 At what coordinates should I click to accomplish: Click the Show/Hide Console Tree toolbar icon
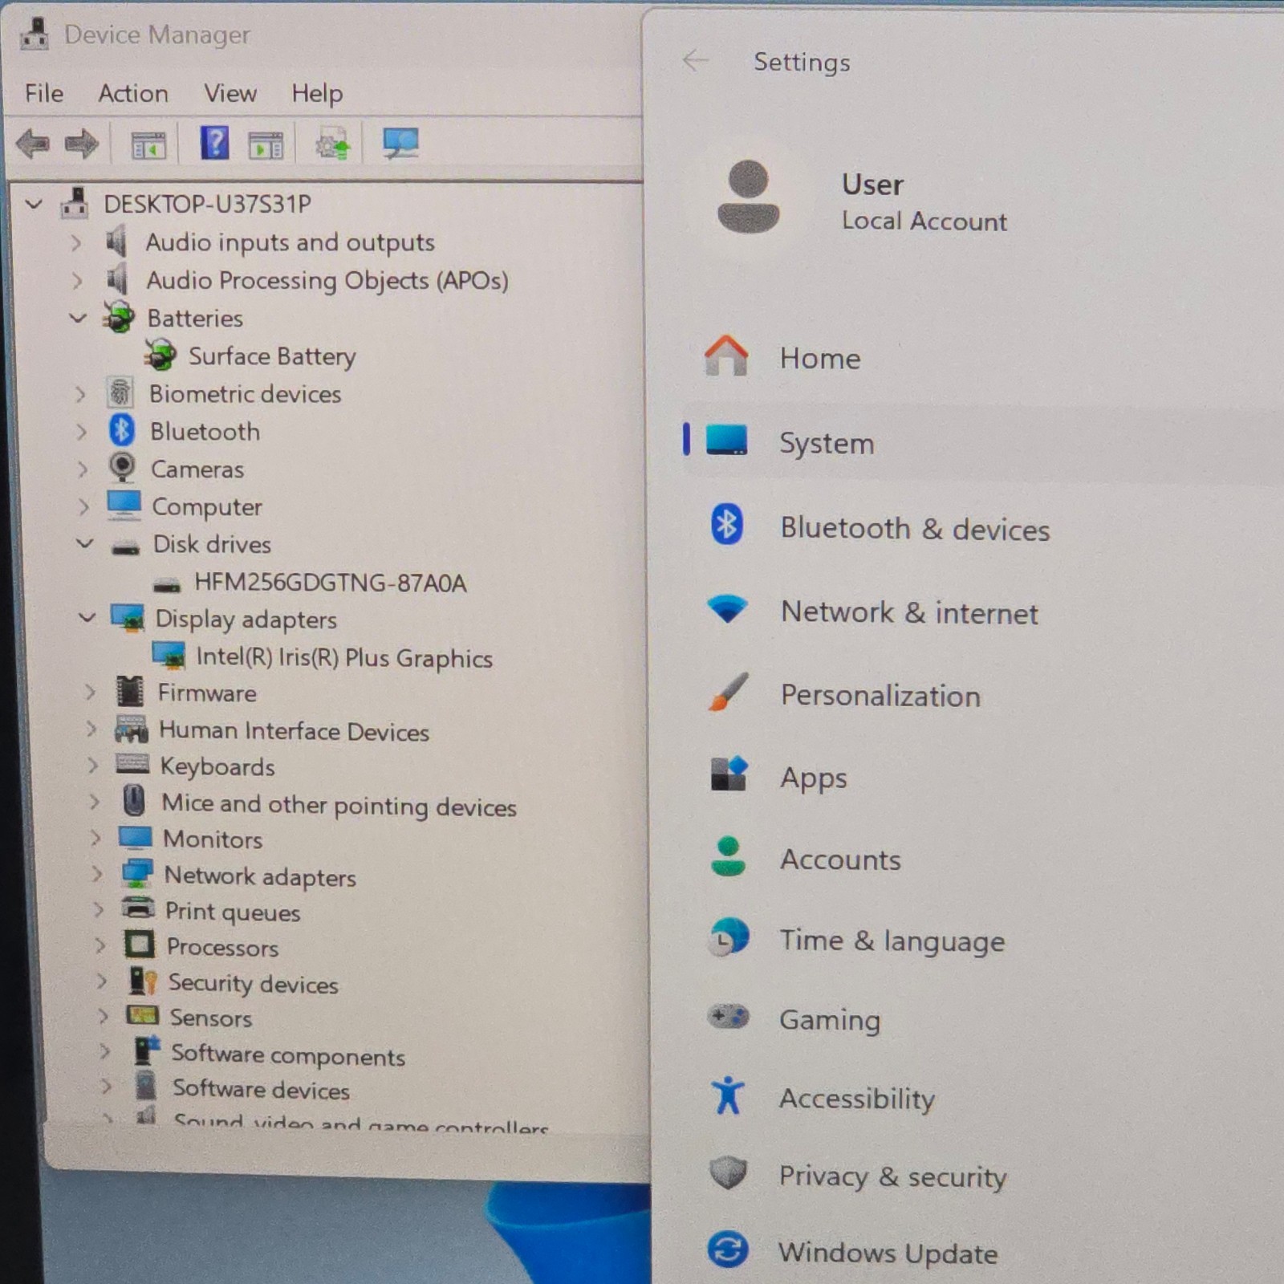tap(148, 145)
